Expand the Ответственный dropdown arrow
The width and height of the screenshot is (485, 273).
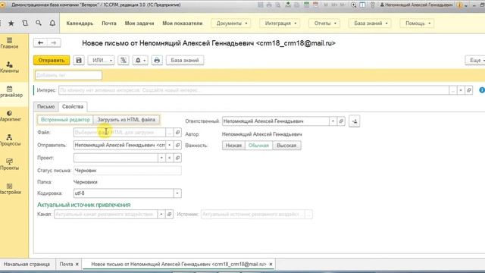click(333, 121)
